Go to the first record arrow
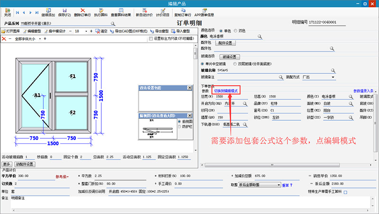Image resolution: width=379 pixels, height=214 pixels. [x=18, y=13]
